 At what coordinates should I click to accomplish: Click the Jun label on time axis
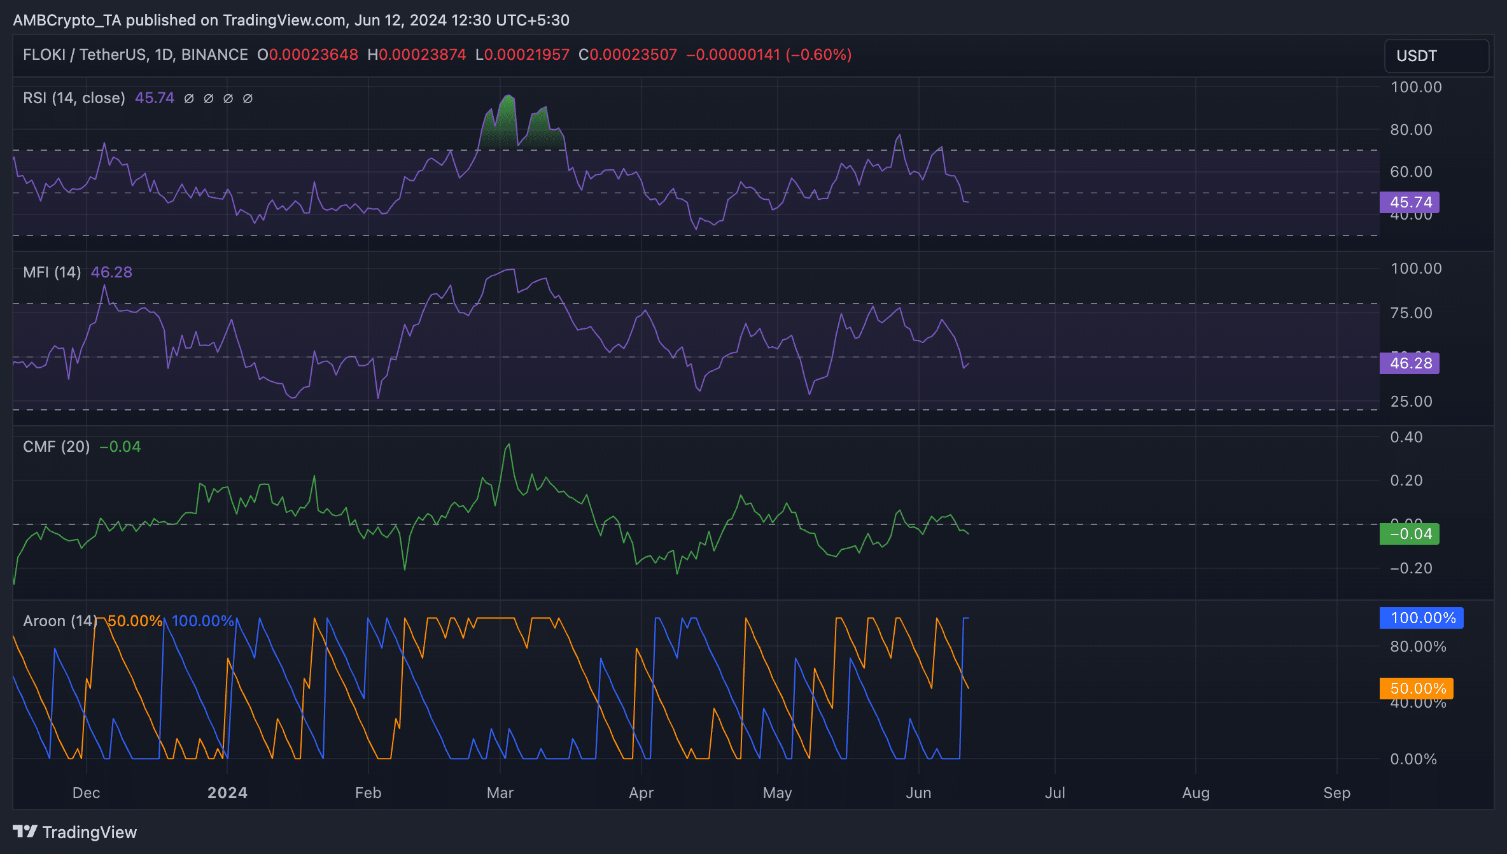point(918,793)
